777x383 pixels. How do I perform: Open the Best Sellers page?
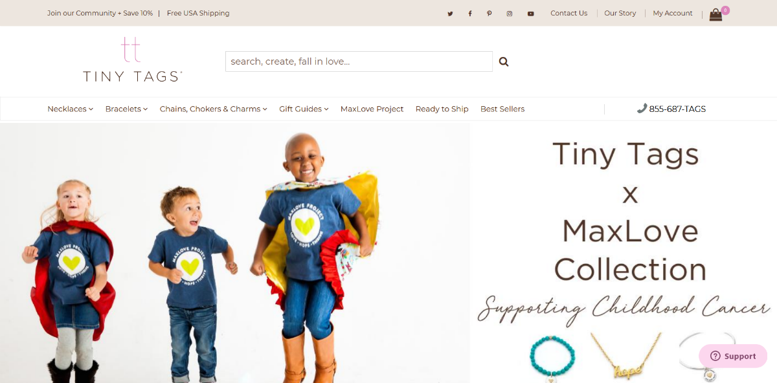(502, 109)
